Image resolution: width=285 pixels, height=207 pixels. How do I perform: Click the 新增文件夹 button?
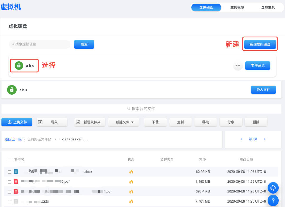(x=90, y=122)
